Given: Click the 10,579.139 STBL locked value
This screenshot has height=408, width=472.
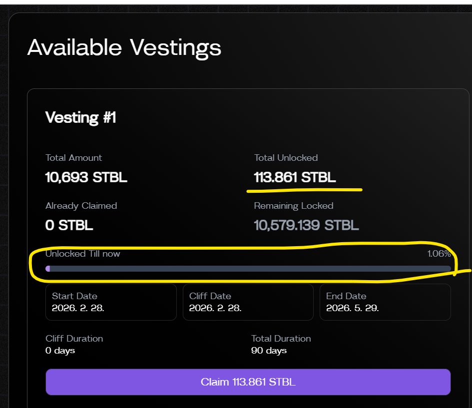Looking at the screenshot, I should [306, 225].
